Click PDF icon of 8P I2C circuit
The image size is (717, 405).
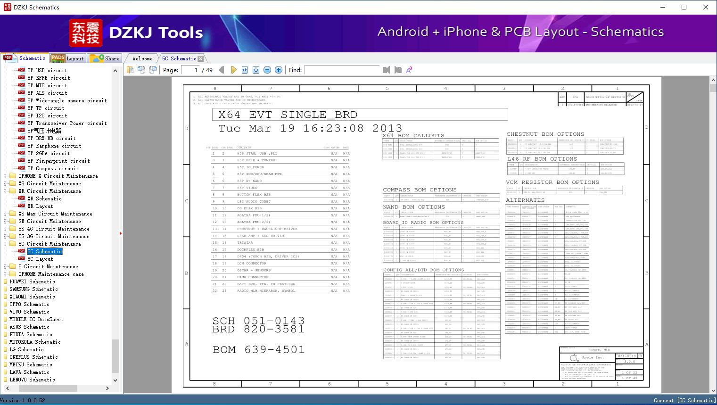coord(21,116)
